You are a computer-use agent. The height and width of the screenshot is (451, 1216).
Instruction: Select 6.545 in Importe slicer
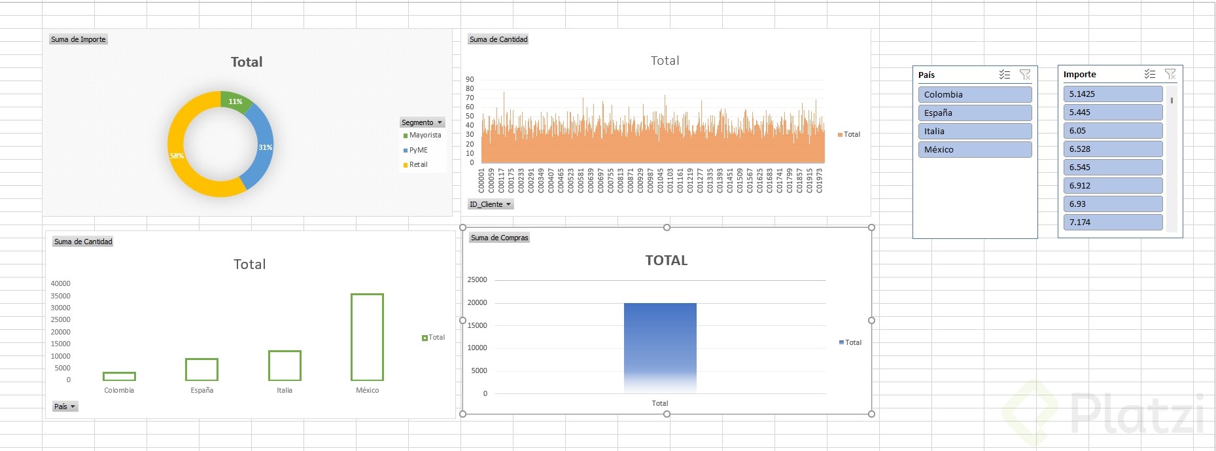tap(1113, 167)
